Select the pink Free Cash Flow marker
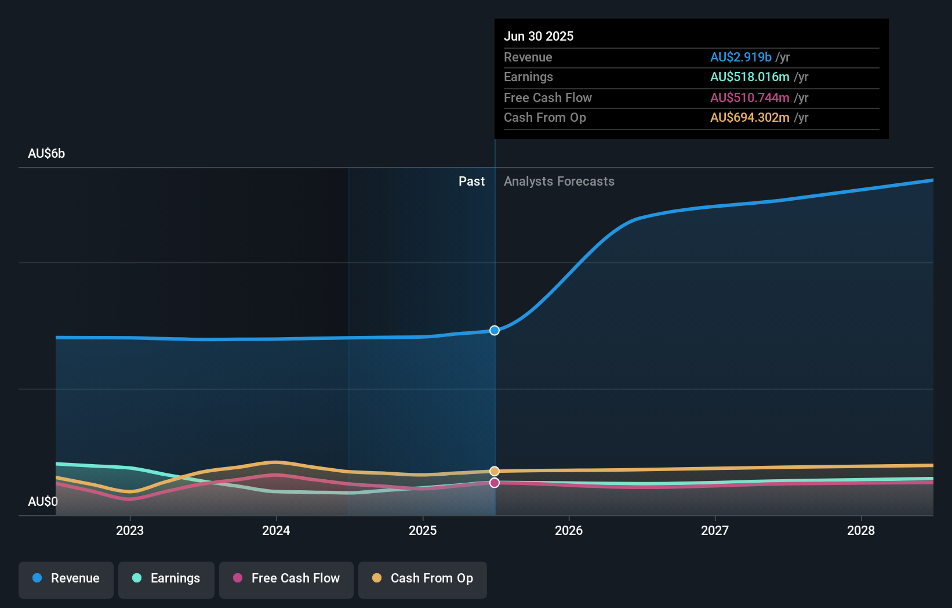The height and width of the screenshot is (608, 952). point(494,483)
